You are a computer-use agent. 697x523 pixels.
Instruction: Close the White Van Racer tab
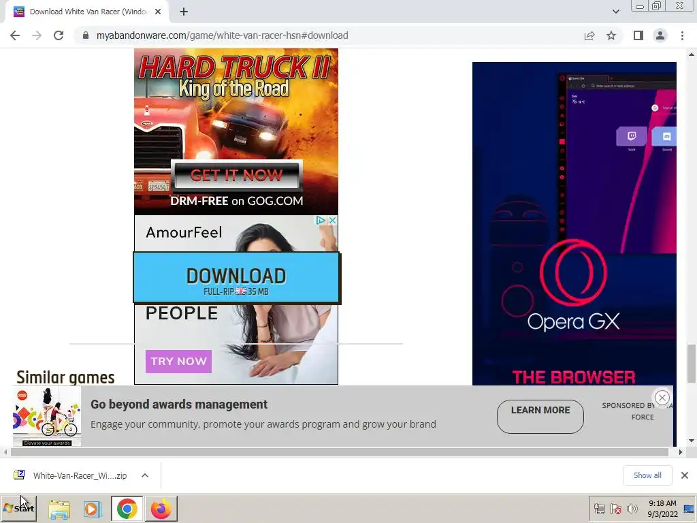pos(158,12)
